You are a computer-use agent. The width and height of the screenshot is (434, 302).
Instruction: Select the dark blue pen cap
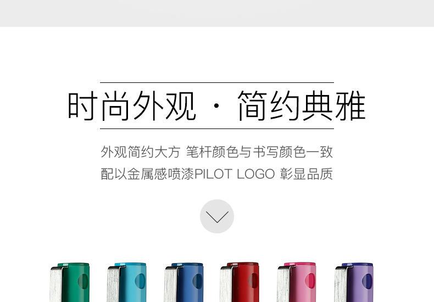coord(184,282)
